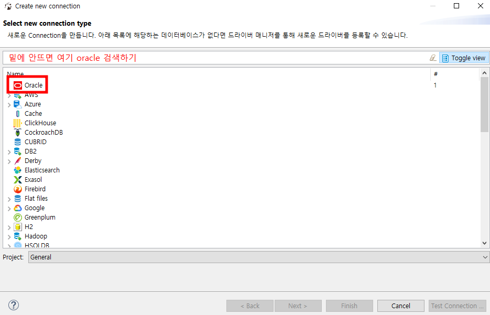490x315 pixels.
Task: Select the Firebird flame icon
Action: [17, 189]
